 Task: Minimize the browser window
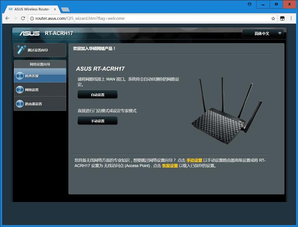pyautogui.click(x=263, y=4)
